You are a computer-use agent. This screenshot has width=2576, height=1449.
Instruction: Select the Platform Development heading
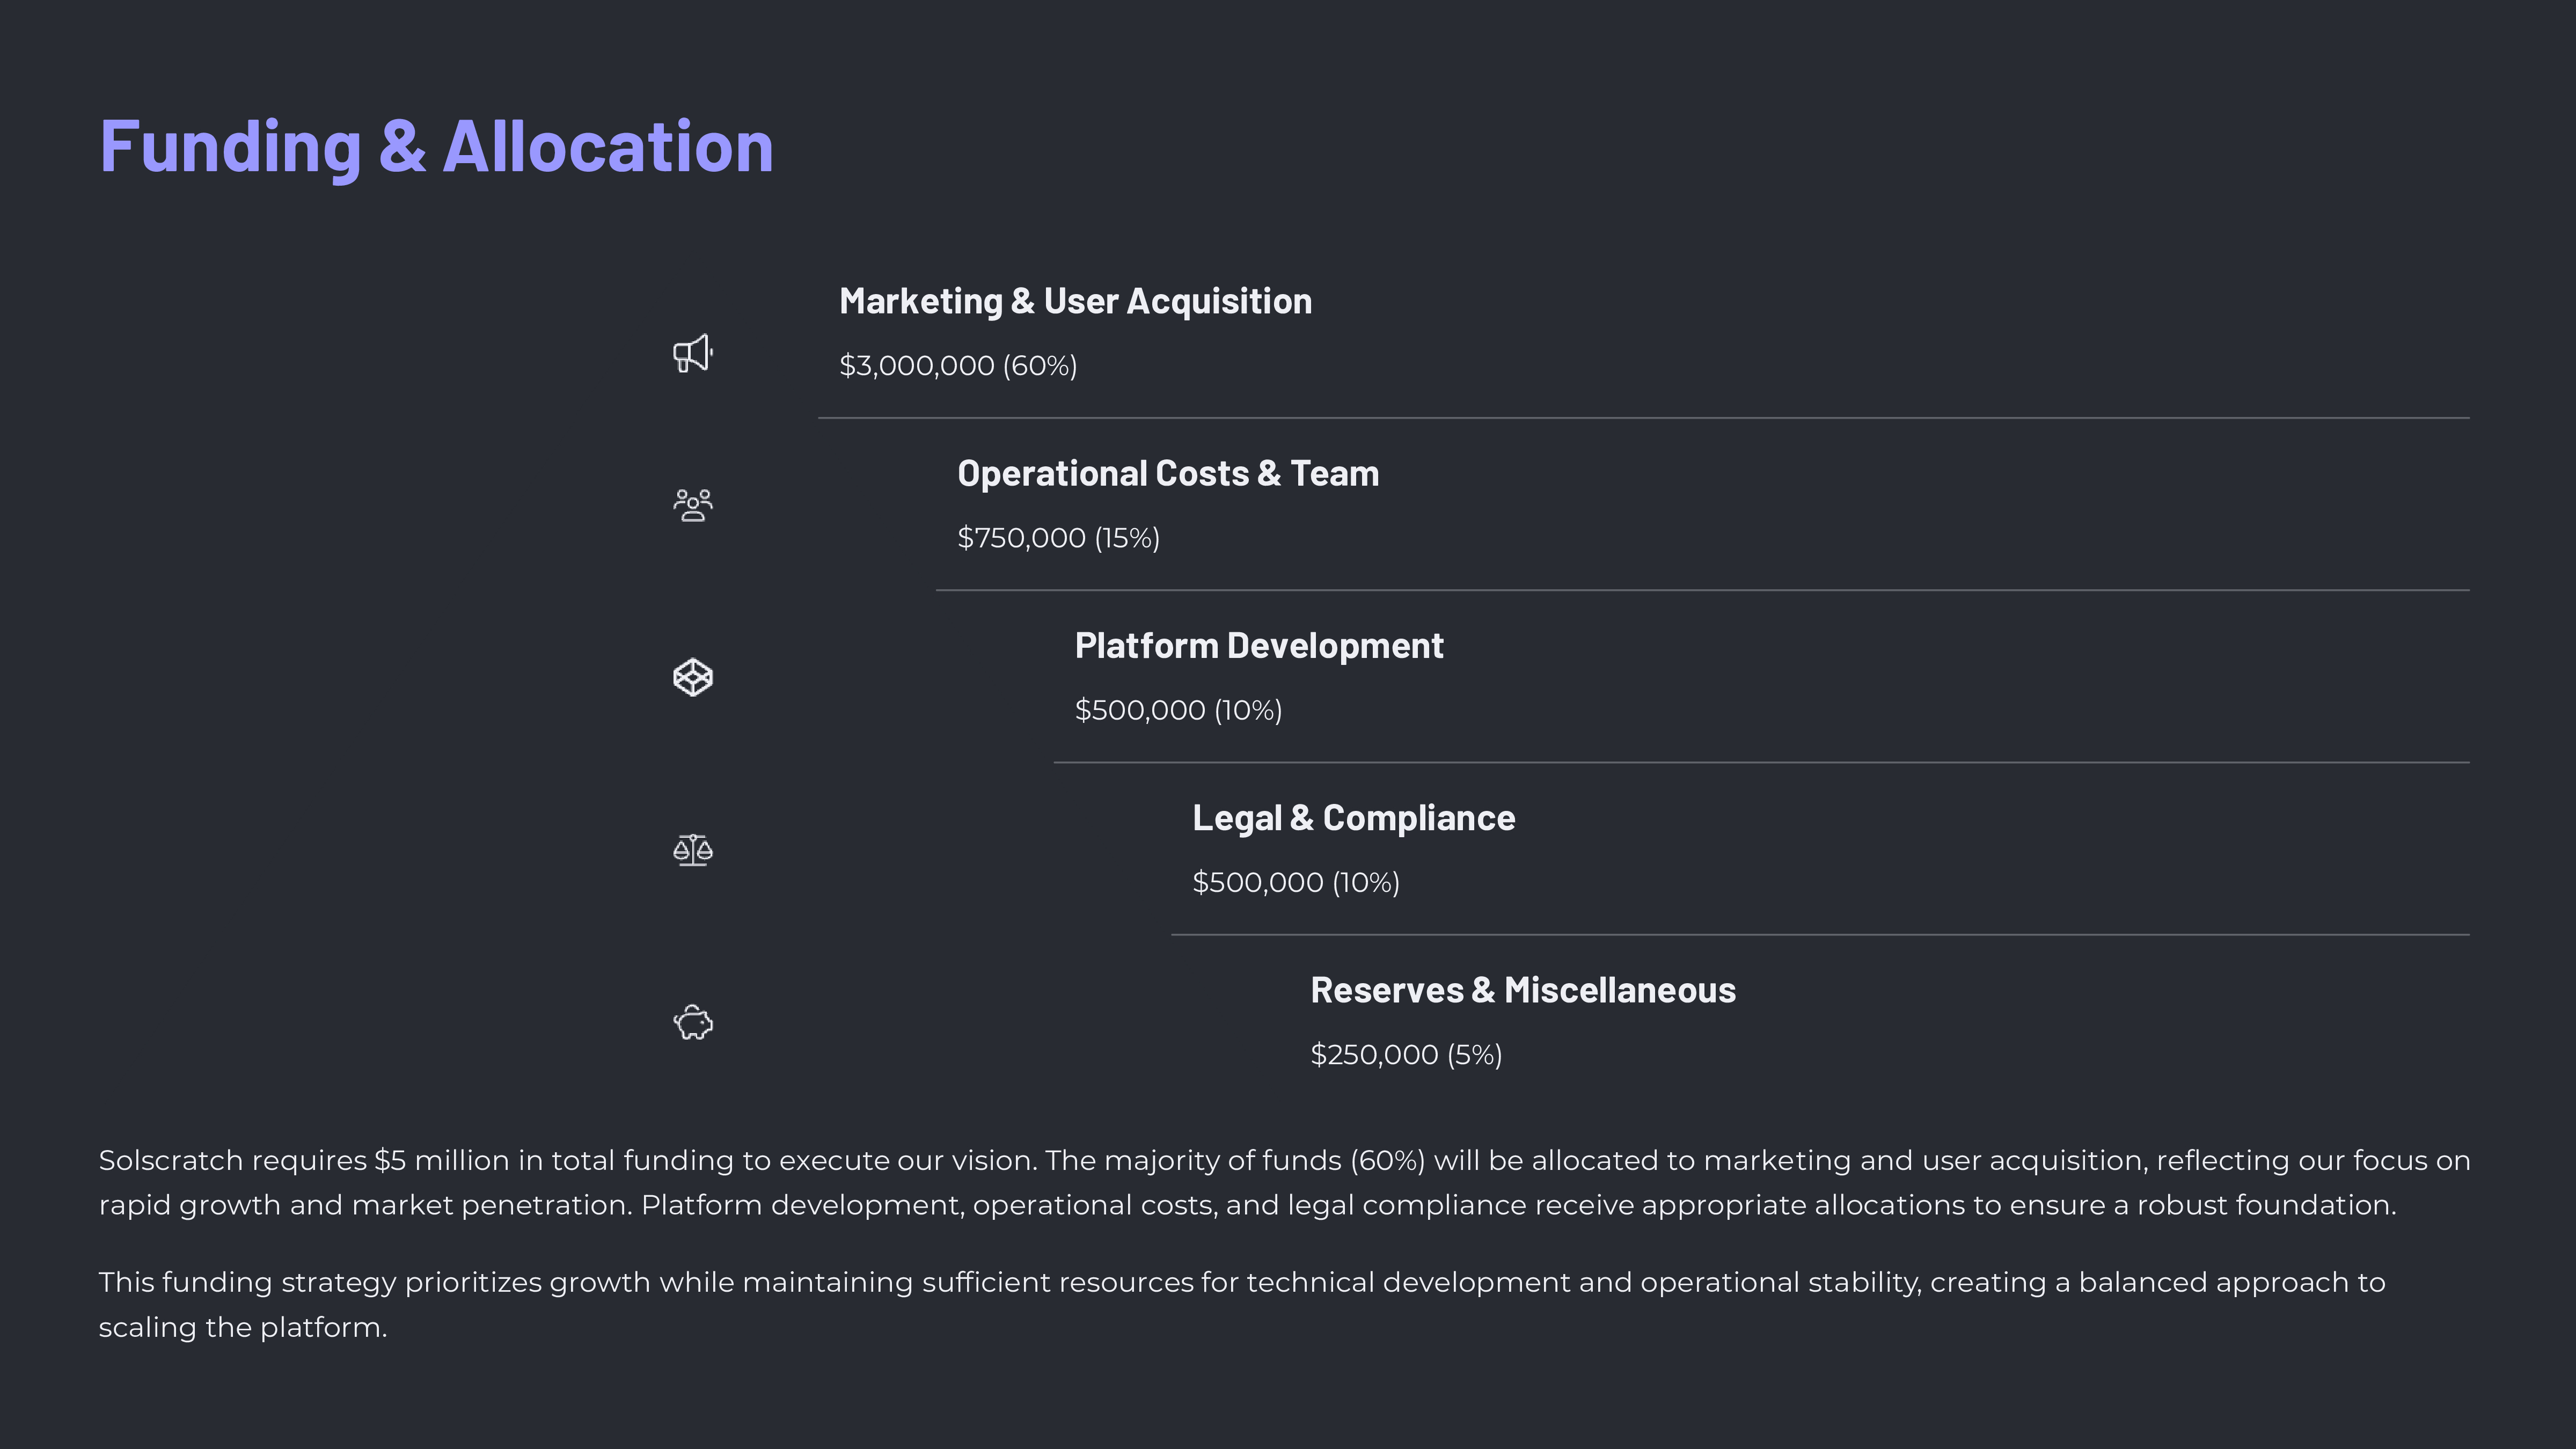(1259, 646)
